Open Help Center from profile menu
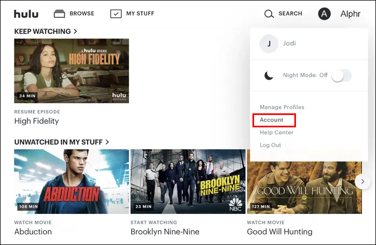Screen dimensions: 376x245 click(277, 133)
